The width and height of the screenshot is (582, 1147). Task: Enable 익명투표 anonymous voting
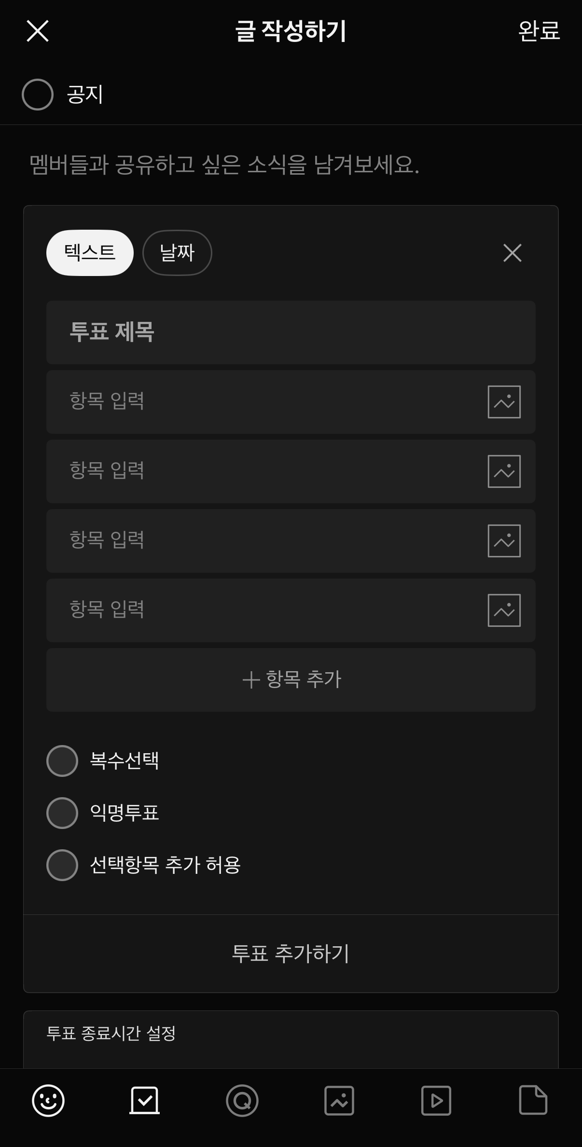[x=62, y=813]
